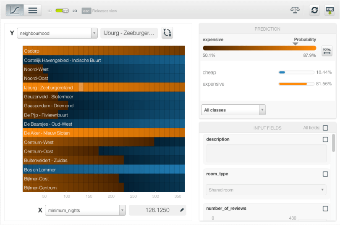Image resolution: width=340 pixels, height=225 pixels.
Task: Expand the All classes dropdown
Action: click(x=233, y=110)
